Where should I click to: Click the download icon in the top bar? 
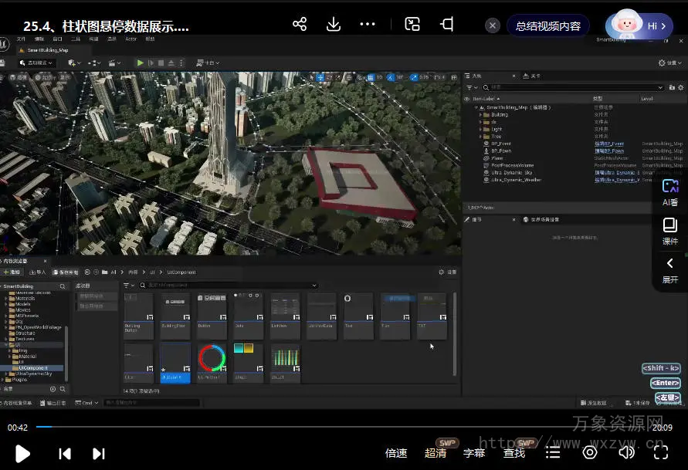click(x=334, y=25)
